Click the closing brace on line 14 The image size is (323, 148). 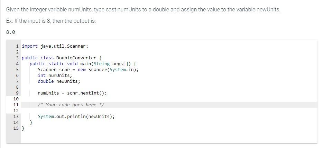click(31, 123)
